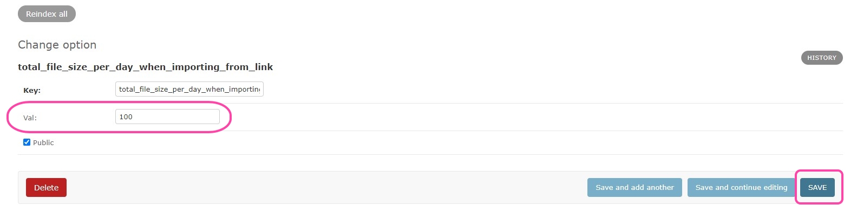Hit the dark blue SAVE button

point(817,187)
